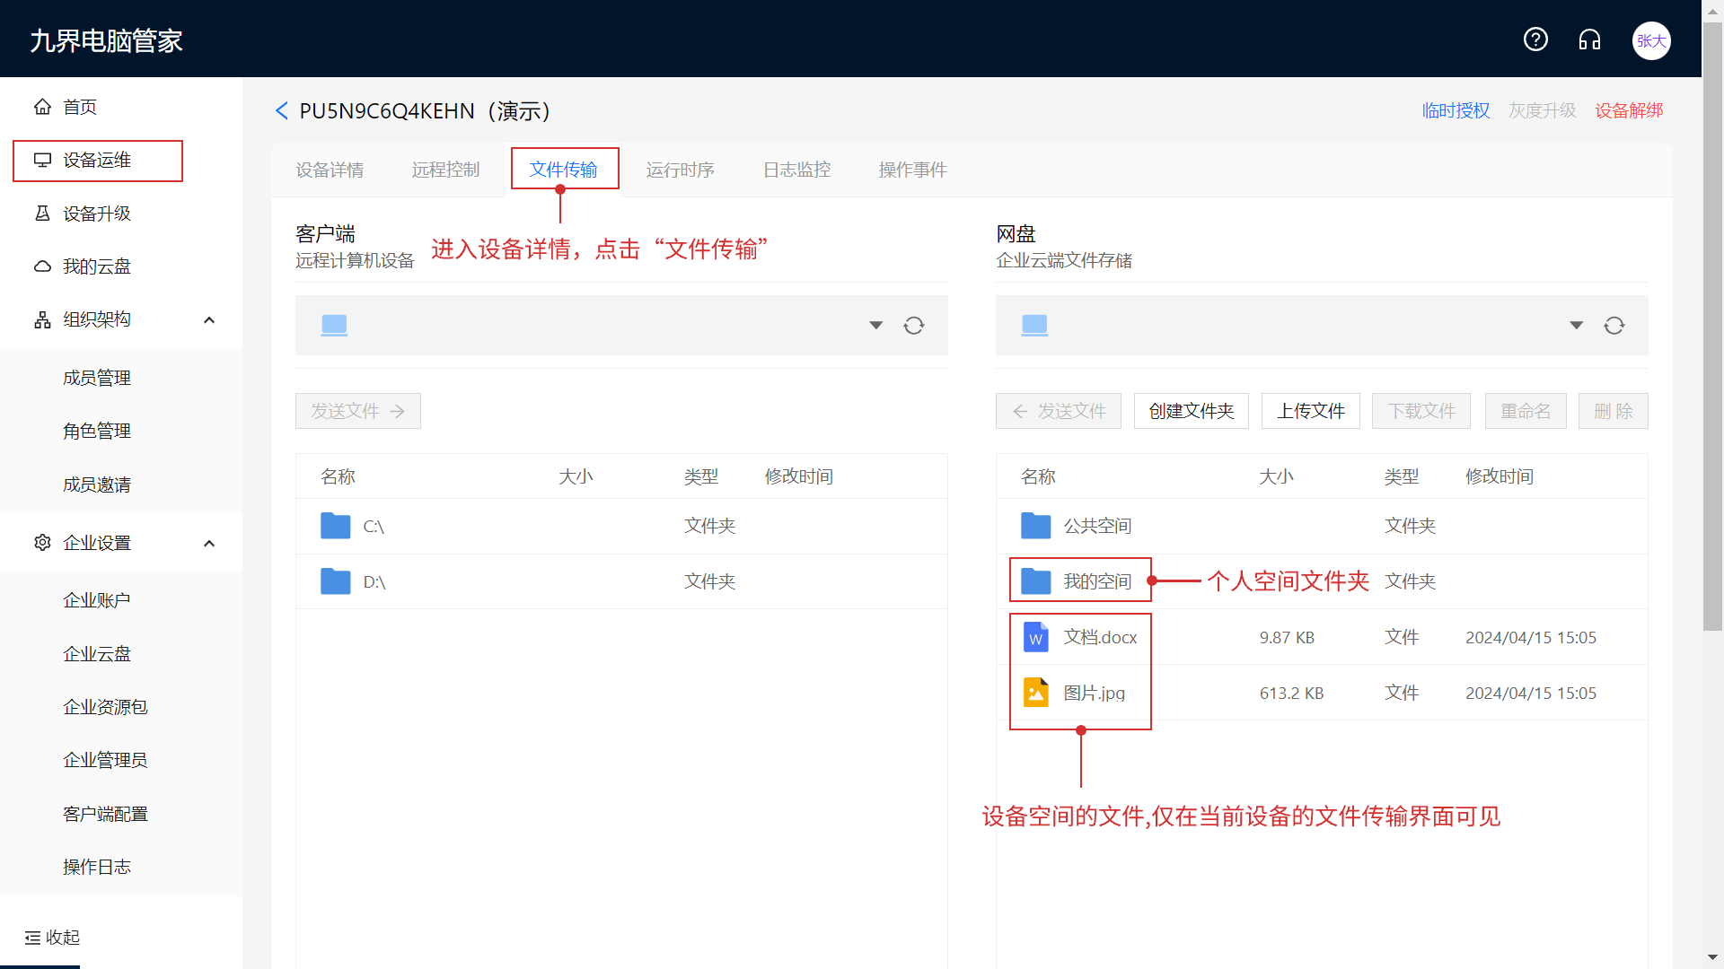This screenshot has width=1724, height=969.
Task: Open 操作日志 in sidebar
Action: (97, 867)
